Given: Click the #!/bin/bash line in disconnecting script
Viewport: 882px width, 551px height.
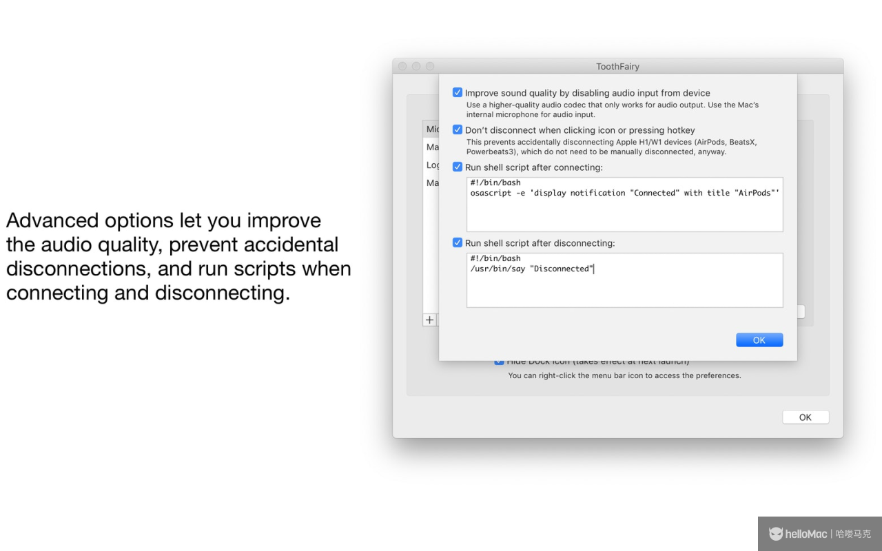Looking at the screenshot, I should (x=495, y=258).
